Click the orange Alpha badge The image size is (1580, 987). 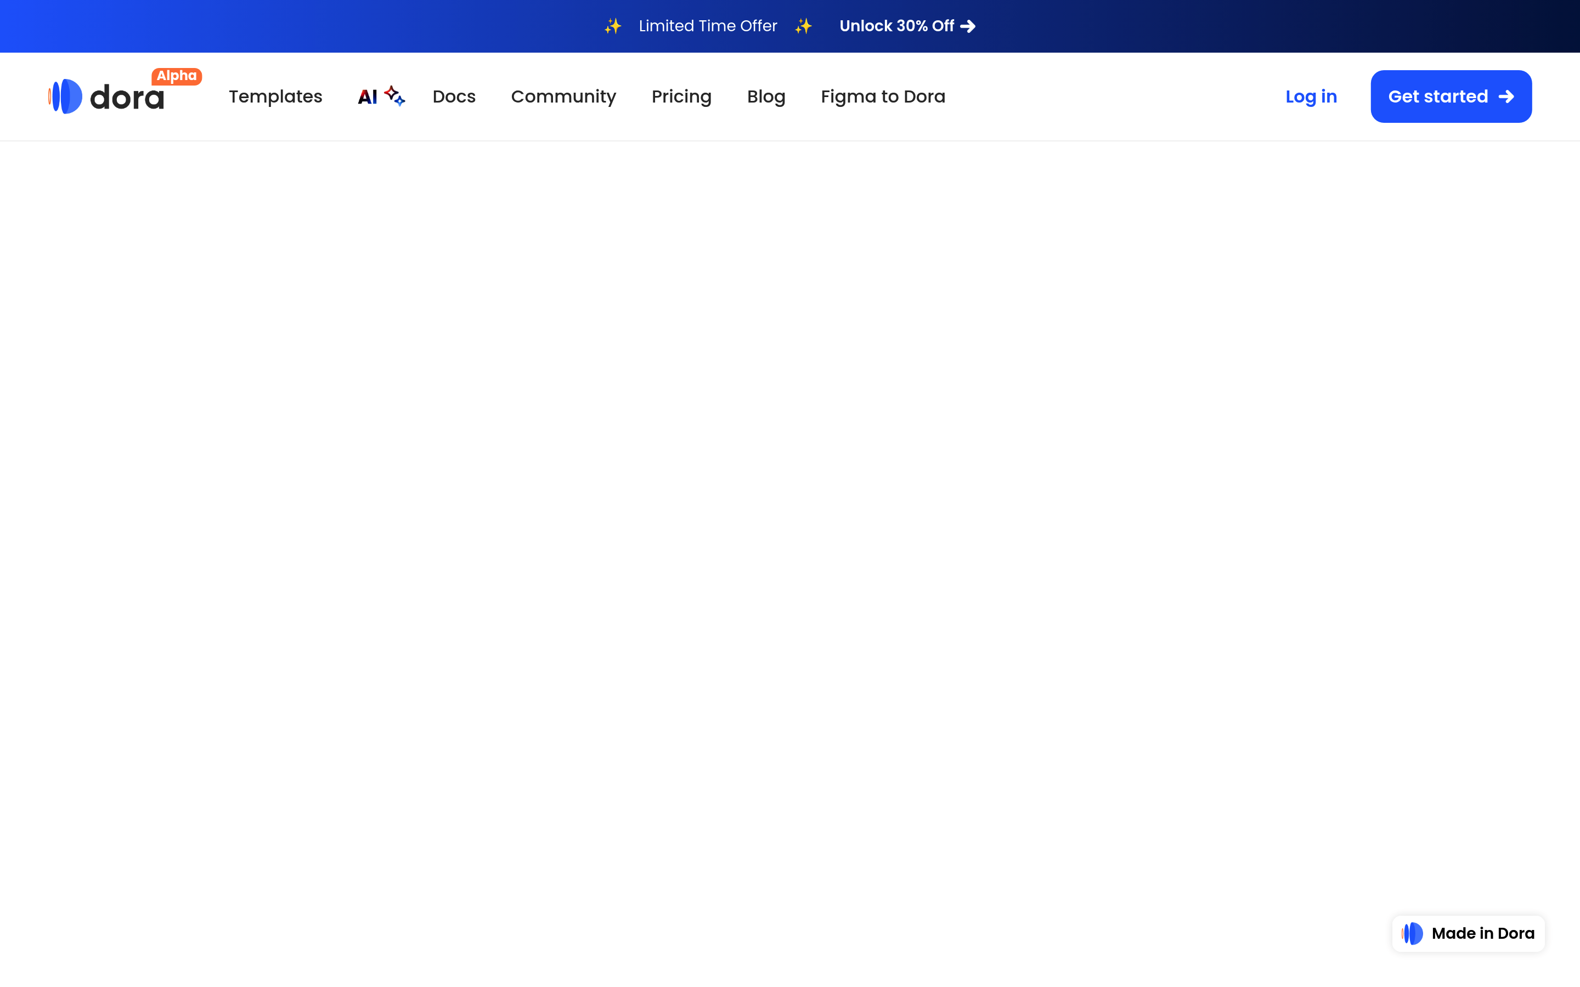pos(176,76)
